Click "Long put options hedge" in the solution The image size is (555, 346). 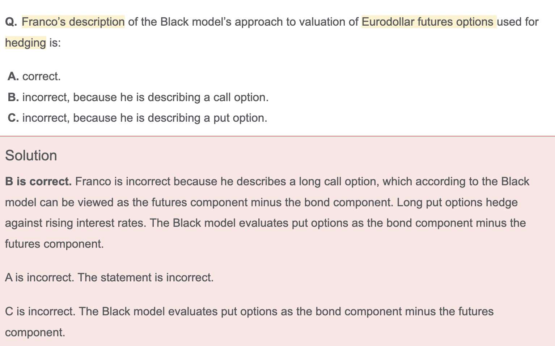(x=457, y=202)
